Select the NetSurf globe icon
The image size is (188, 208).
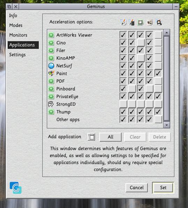[x=51, y=66]
